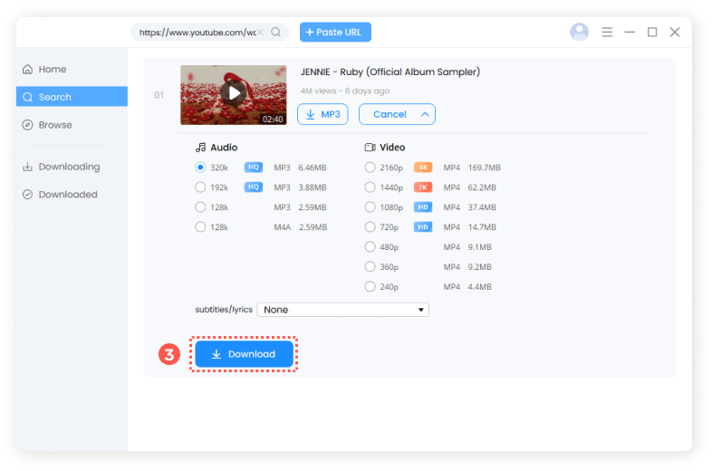Clear the URL with the X icon
The height and width of the screenshot is (471, 712).
click(x=260, y=32)
